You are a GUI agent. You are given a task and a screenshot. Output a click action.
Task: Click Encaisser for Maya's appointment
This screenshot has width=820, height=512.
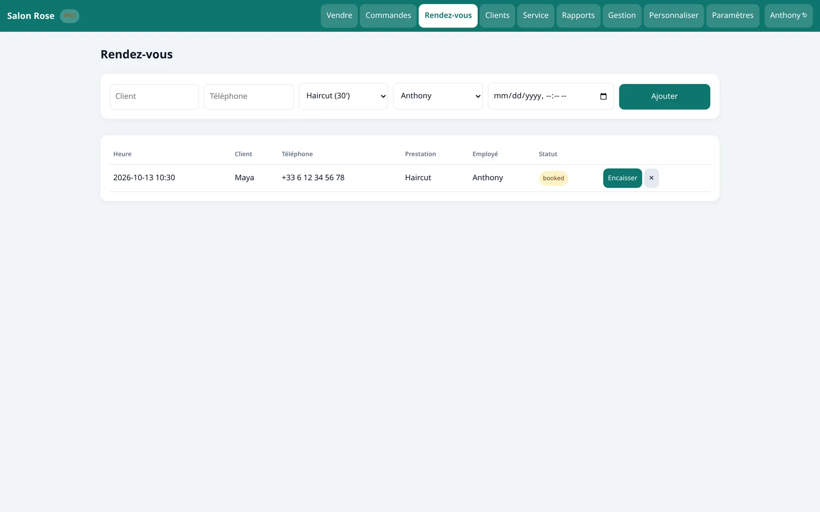point(622,178)
